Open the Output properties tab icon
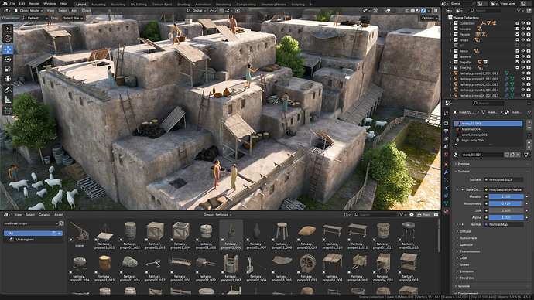Image resolution: width=534 pixels, height=300 pixels. pyautogui.click(x=446, y=131)
